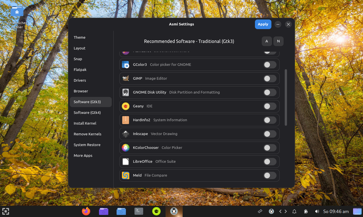The height and width of the screenshot is (217, 363).
Task: Open the Theme settings section
Action: (79, 37)
